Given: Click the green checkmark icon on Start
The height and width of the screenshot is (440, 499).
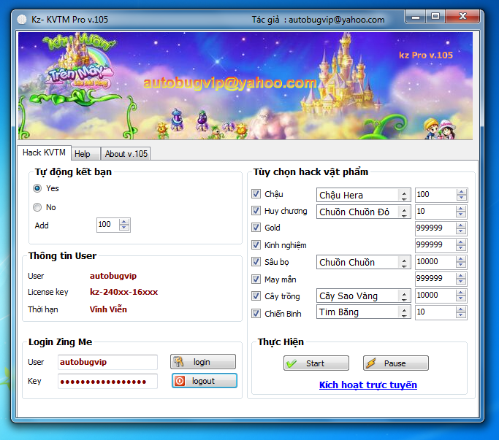Looking at the screenshot, I should (x=292, y=363).
